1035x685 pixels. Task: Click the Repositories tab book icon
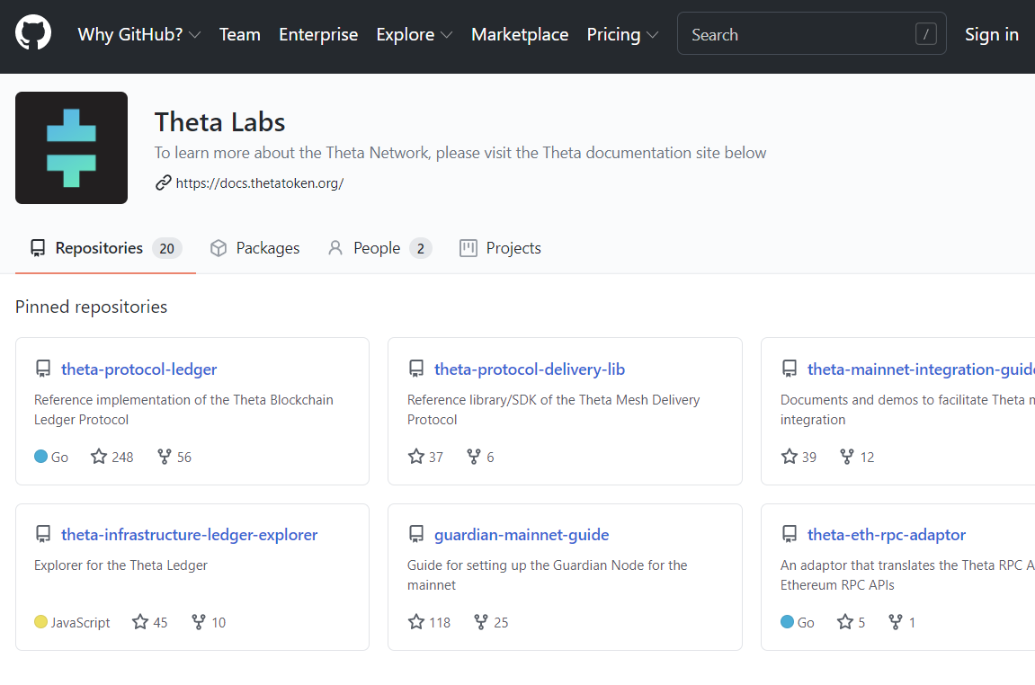[38, 248]
